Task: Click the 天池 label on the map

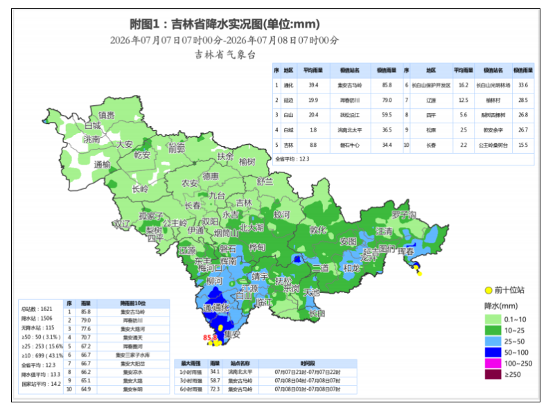Action: pyautogui.click(x=312, y=292)
